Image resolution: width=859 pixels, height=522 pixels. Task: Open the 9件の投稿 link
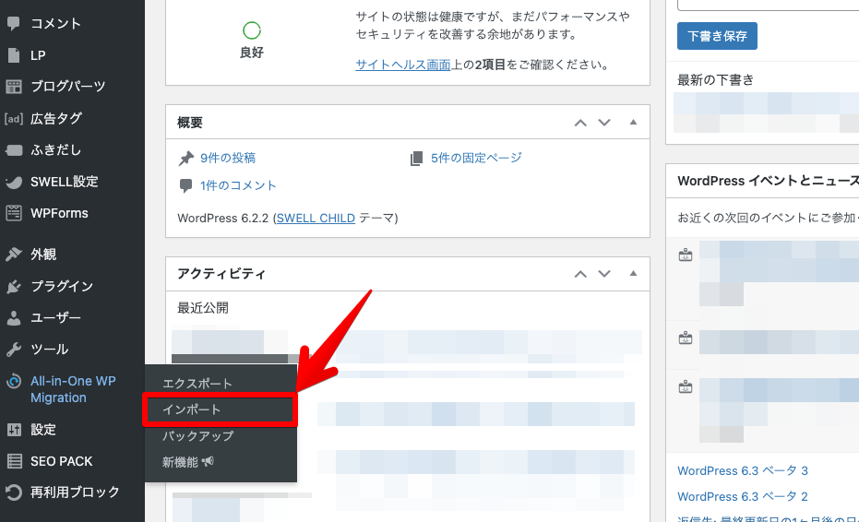pos(228,159)
